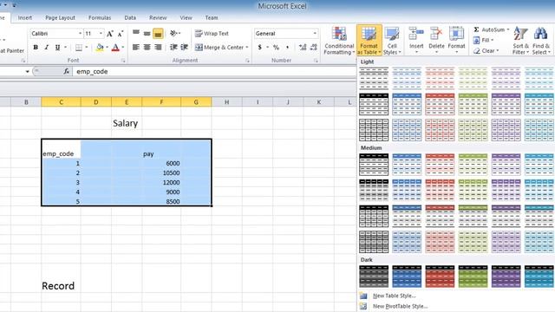
Task: Toggle bold formatting
Action: click(x=36, y=47)
